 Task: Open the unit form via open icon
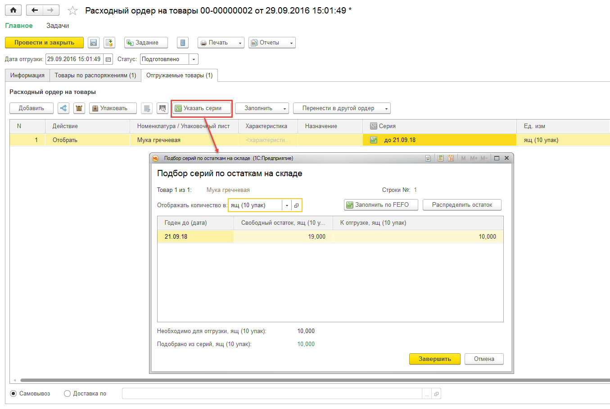pos(296,205)
